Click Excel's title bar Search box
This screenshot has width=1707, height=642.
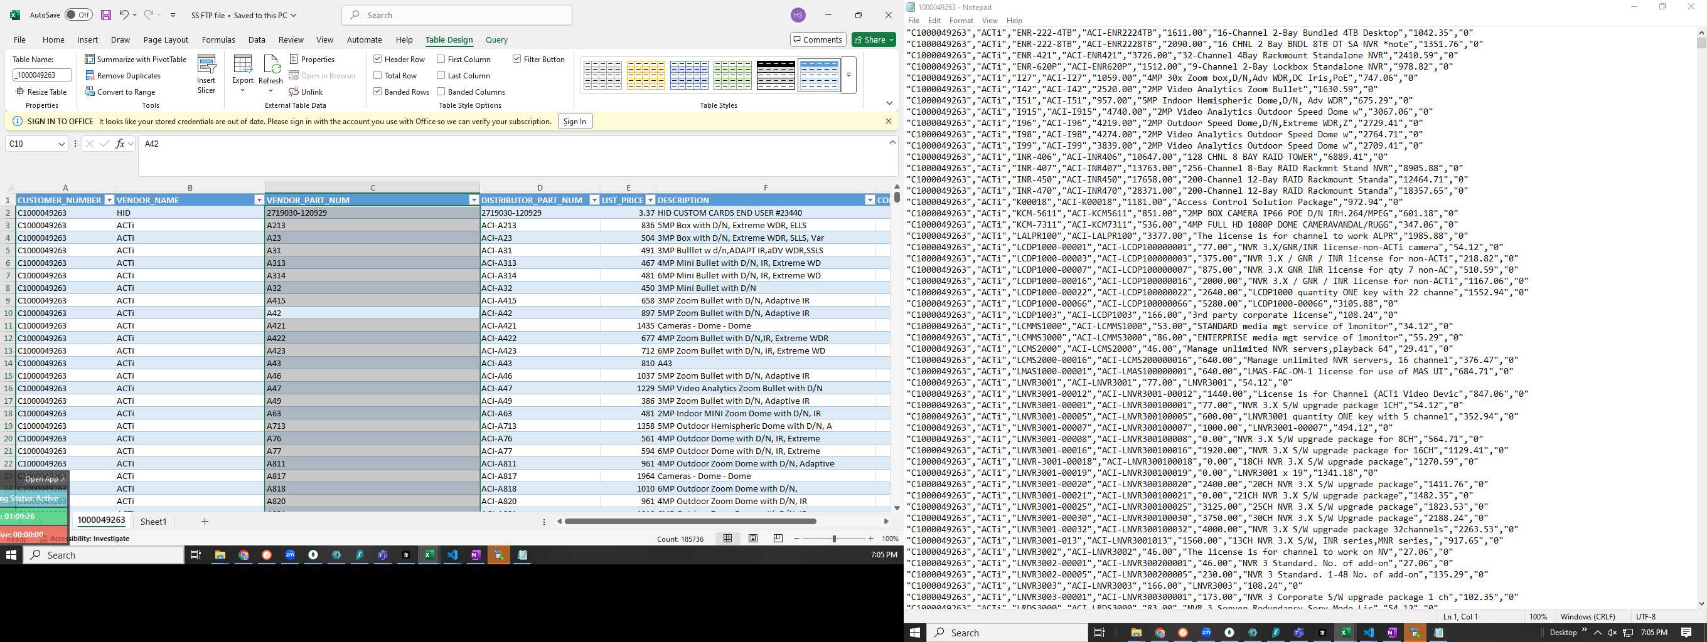[457, 15]
